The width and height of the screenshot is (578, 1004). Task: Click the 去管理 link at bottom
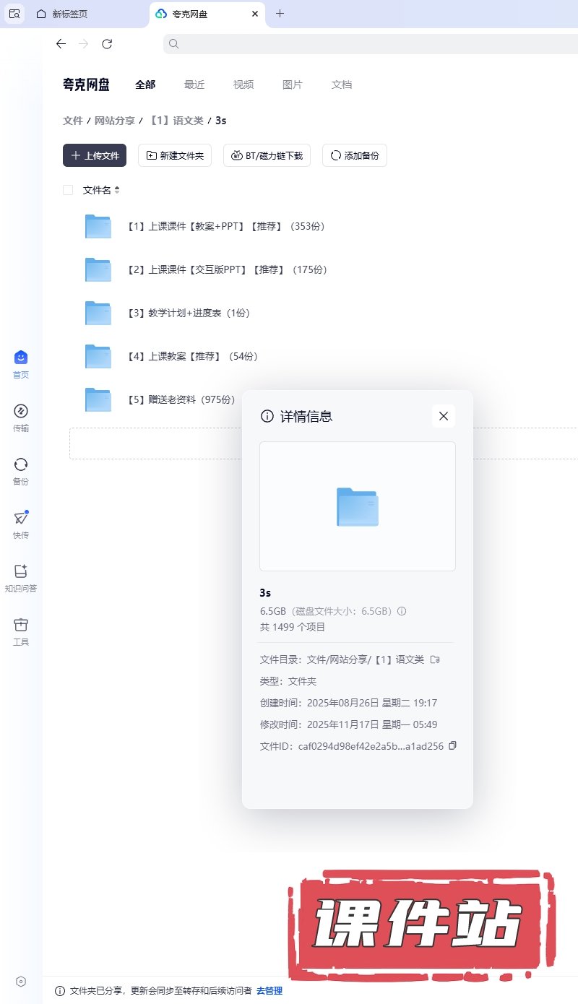coord(269,990)
